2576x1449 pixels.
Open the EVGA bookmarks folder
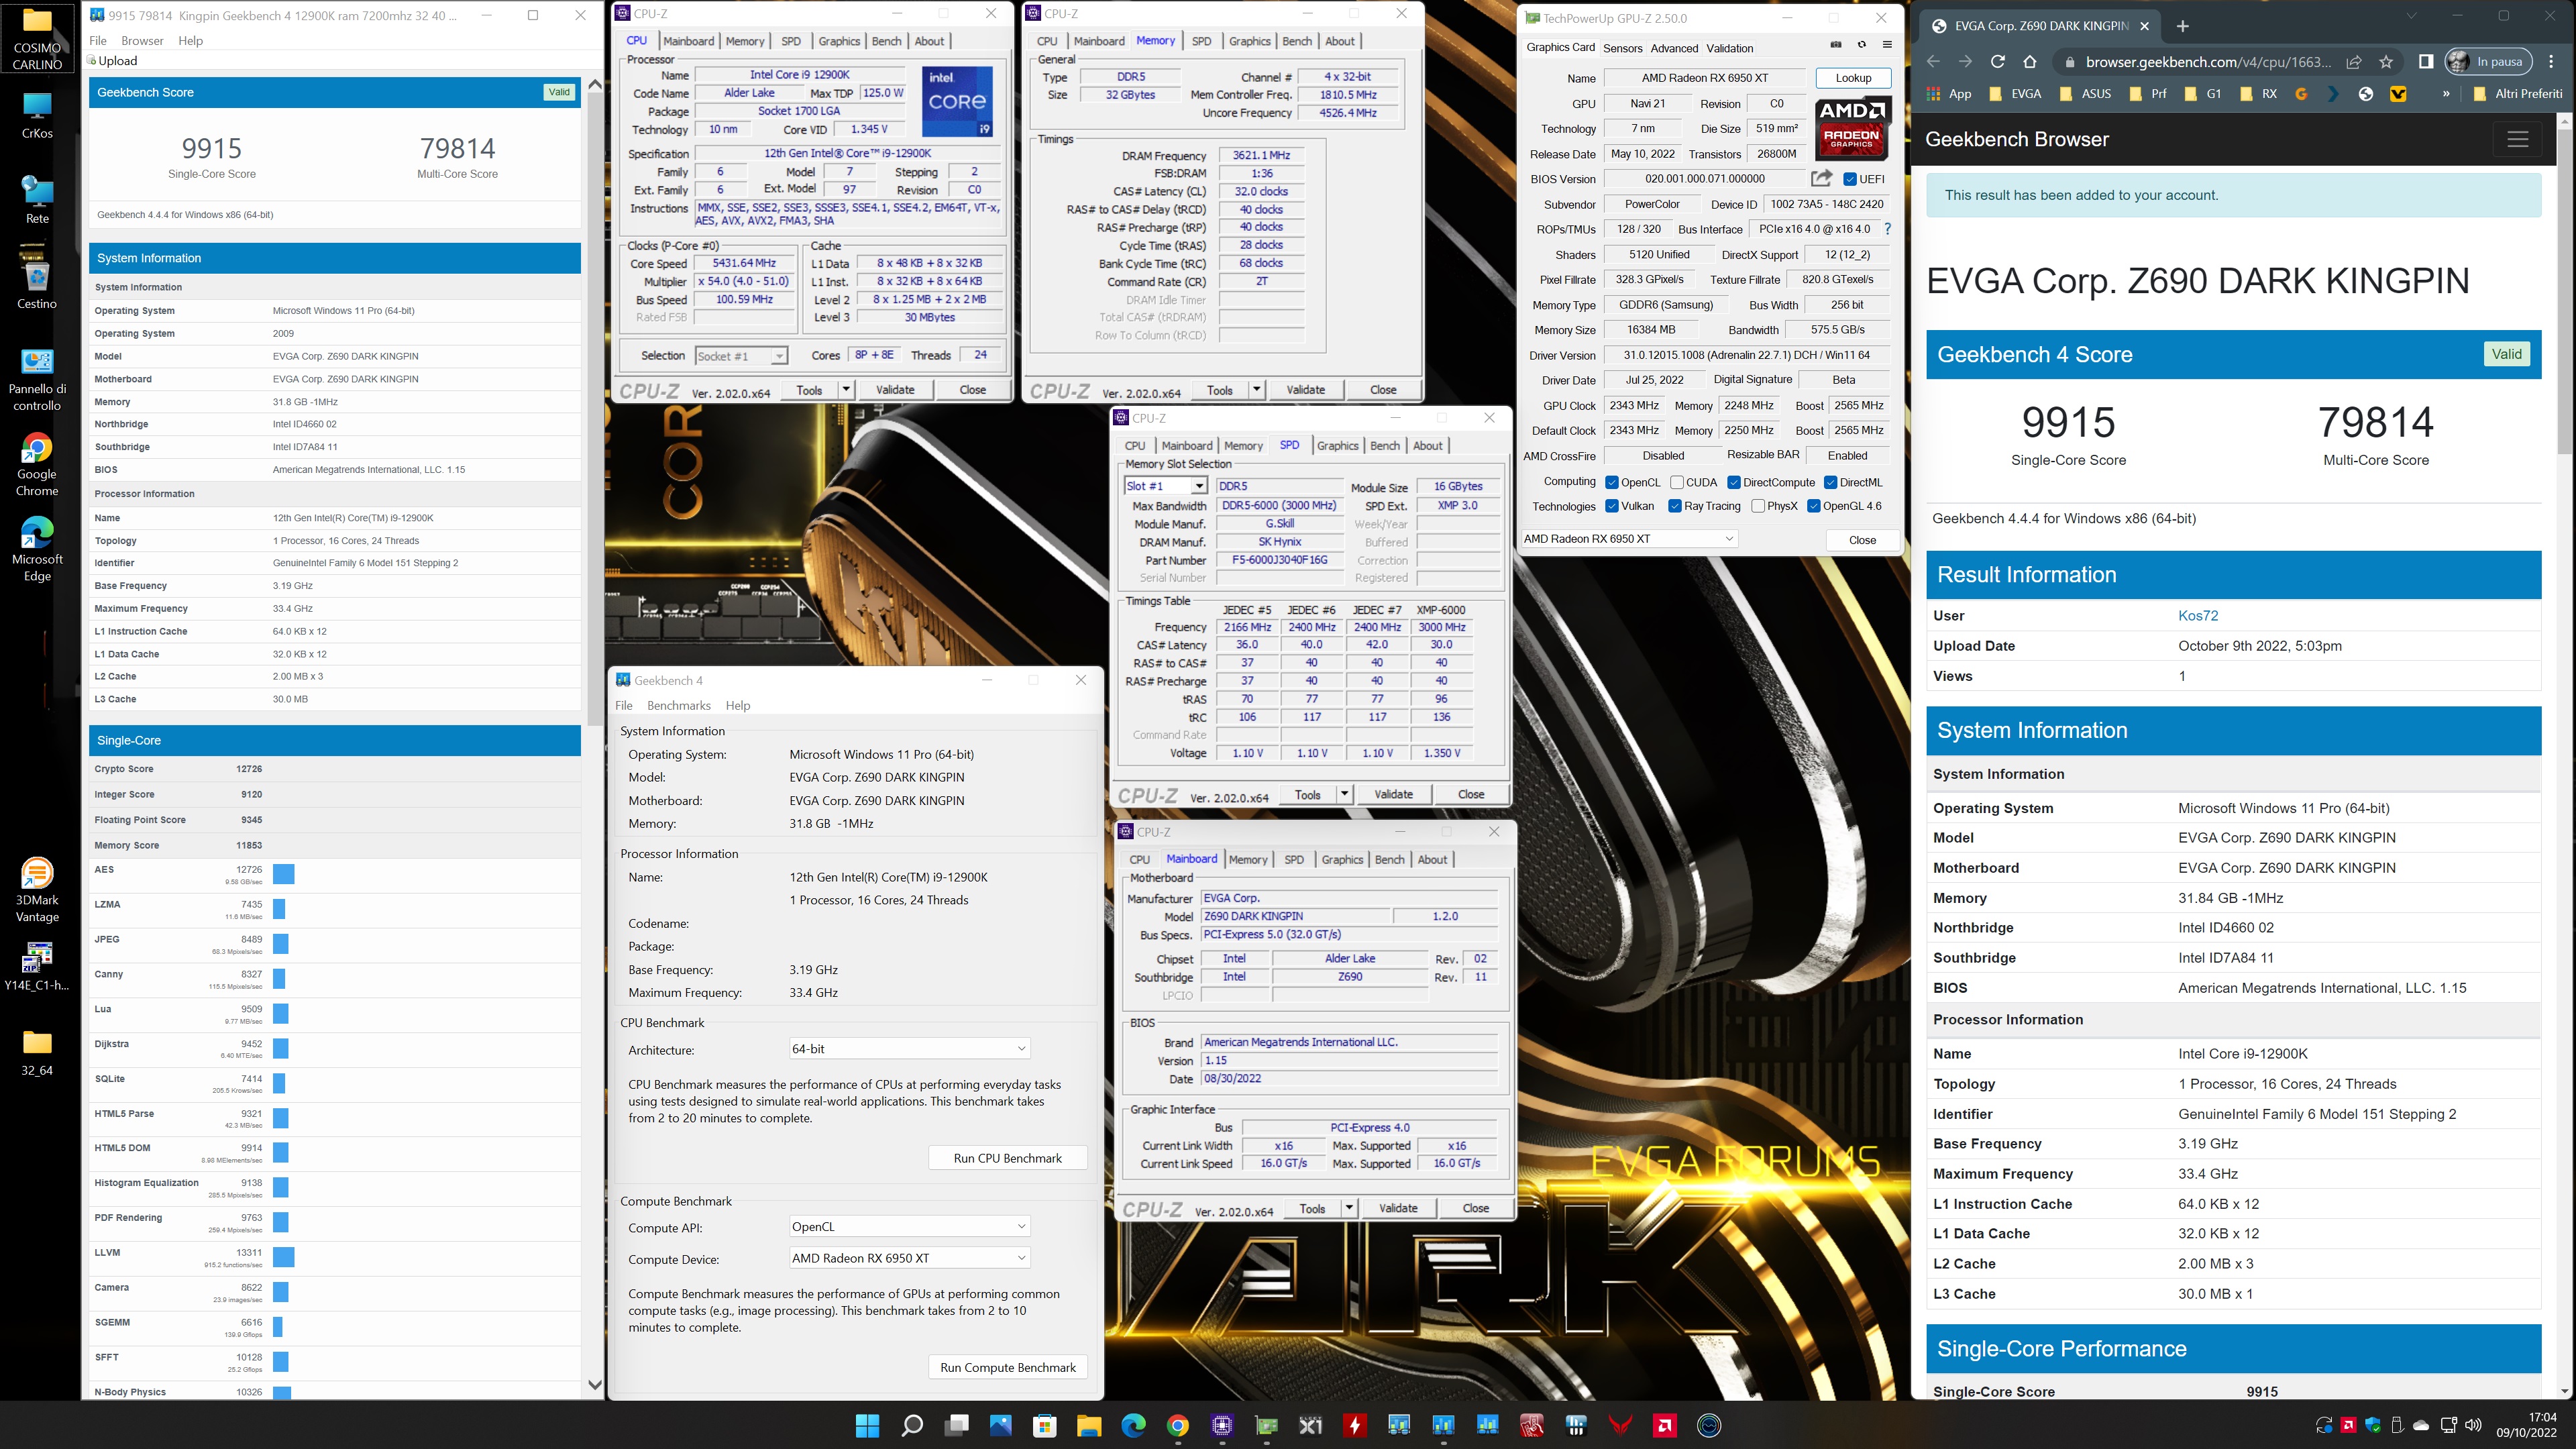(2015, 94)
